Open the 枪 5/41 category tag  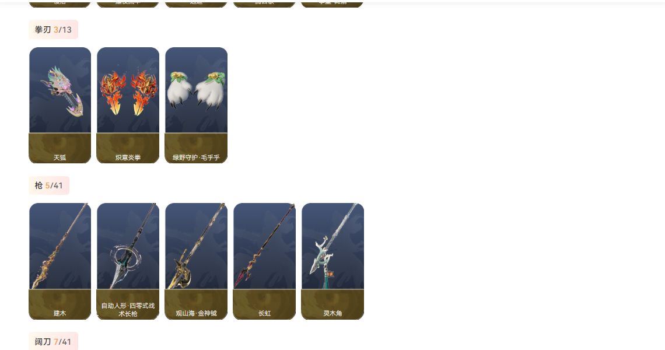point(49,185)
